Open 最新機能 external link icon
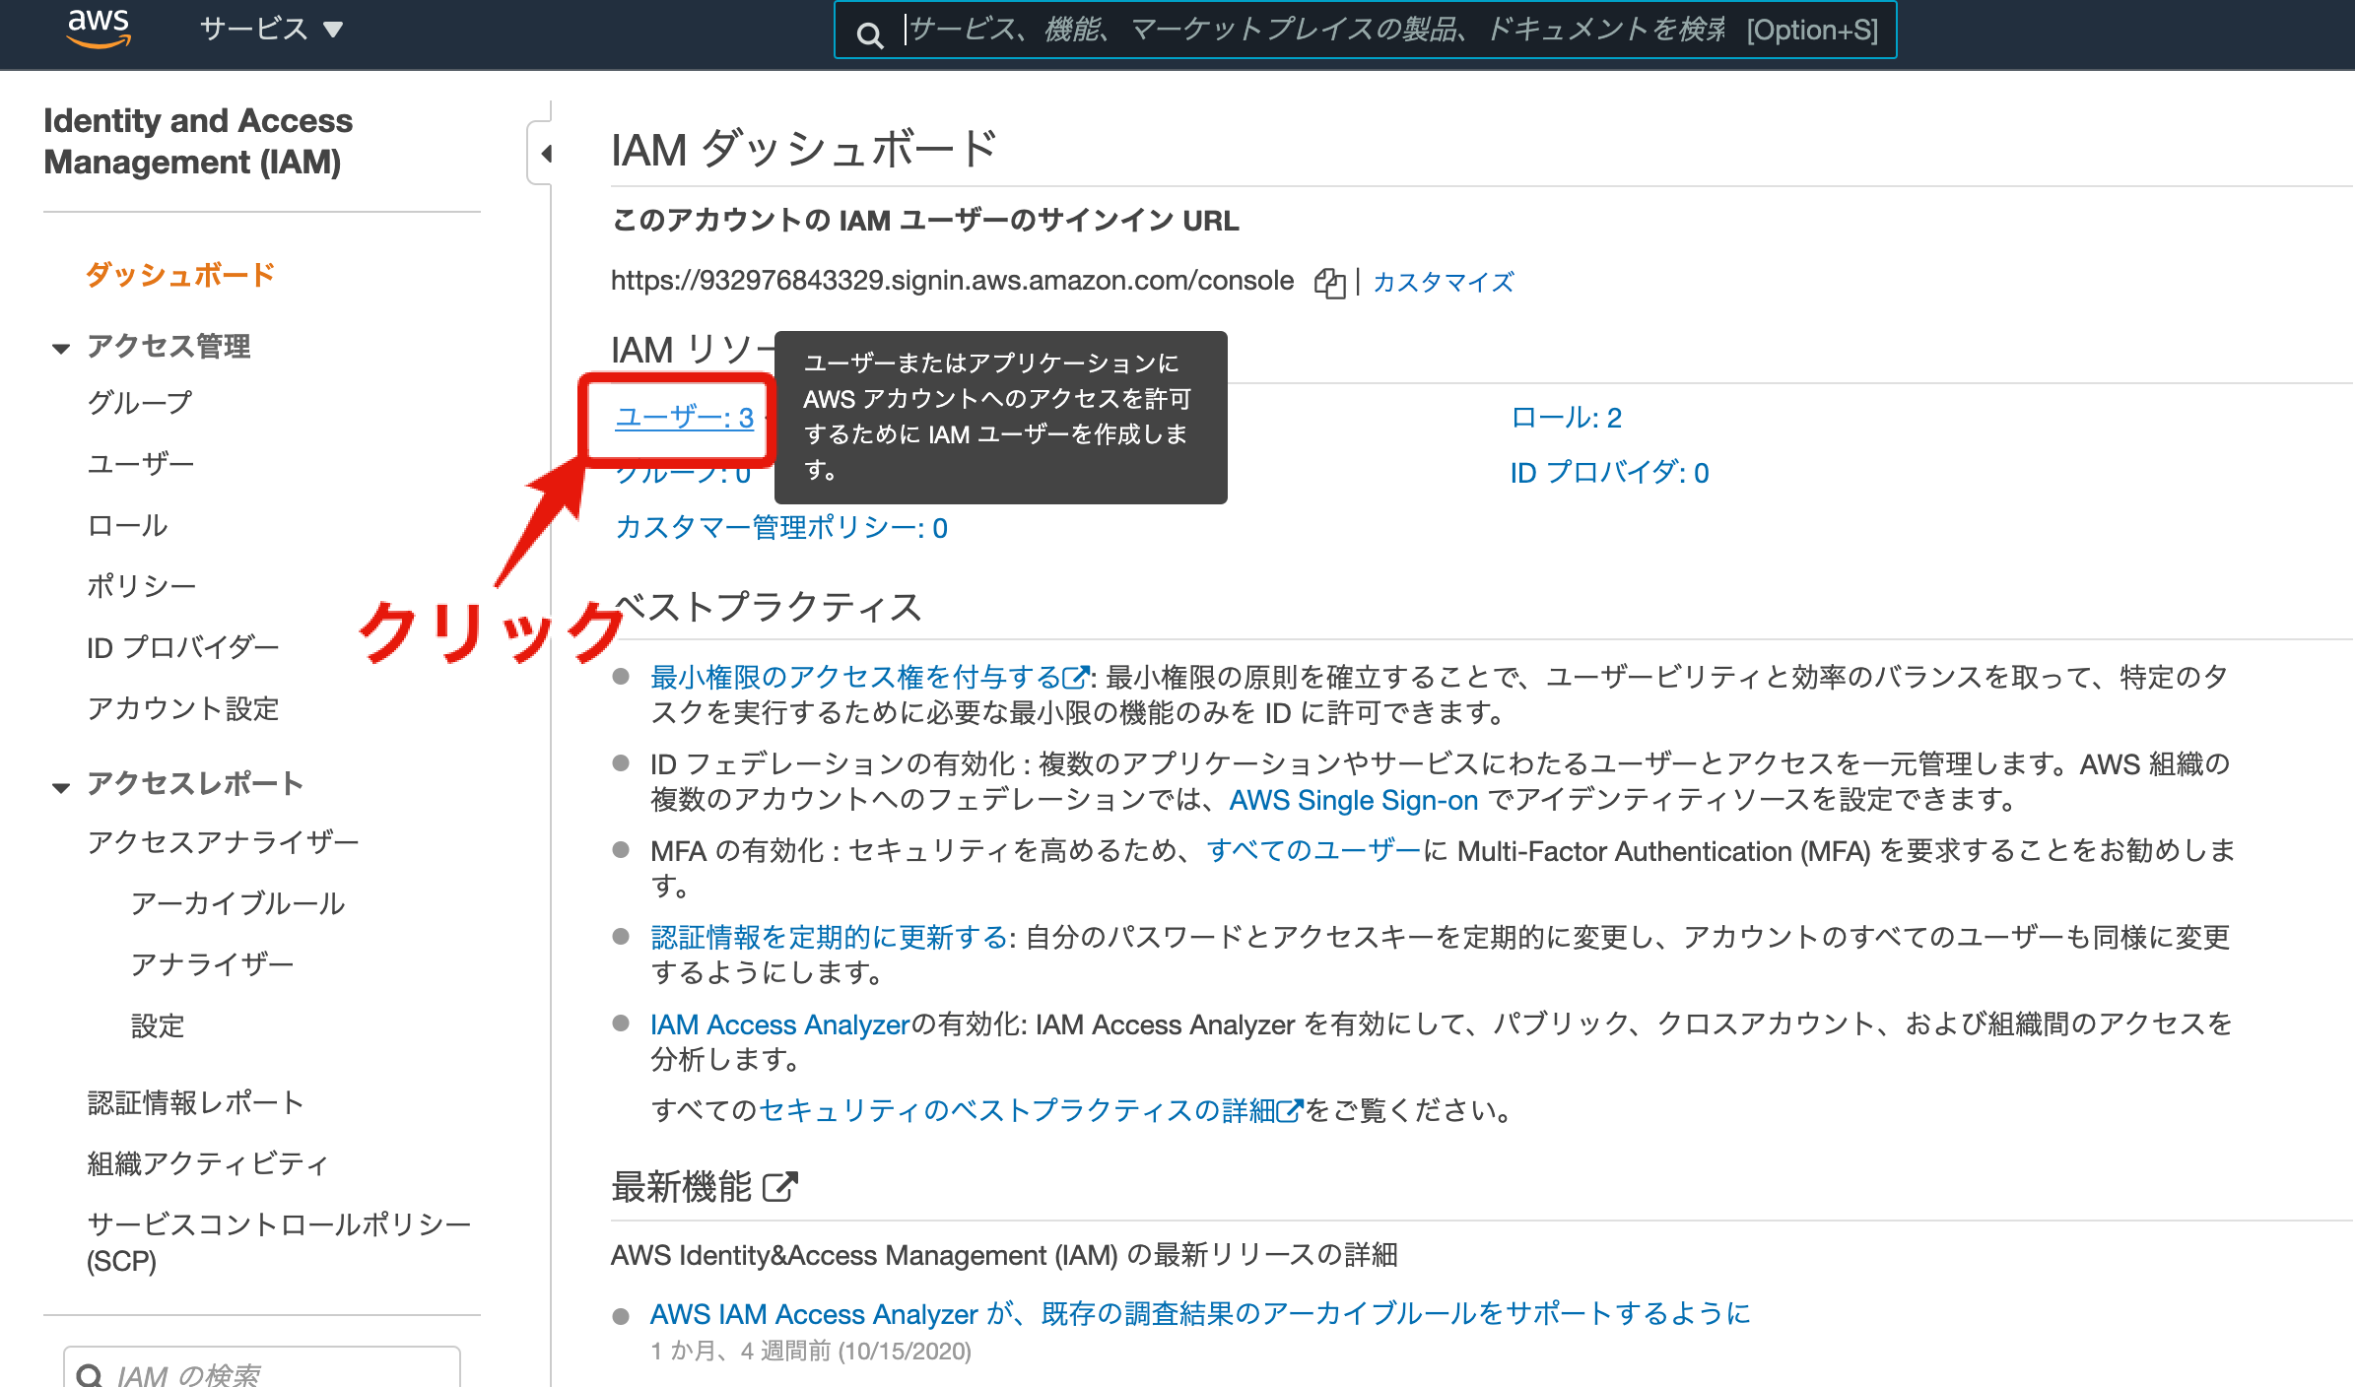2355x1387 pixels. point(780,1186)
